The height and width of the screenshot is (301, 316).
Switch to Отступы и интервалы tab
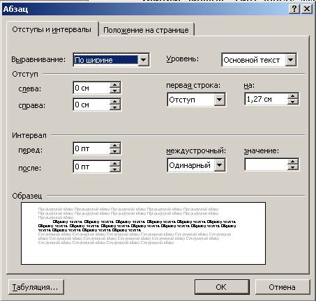(x=52, y=29)
